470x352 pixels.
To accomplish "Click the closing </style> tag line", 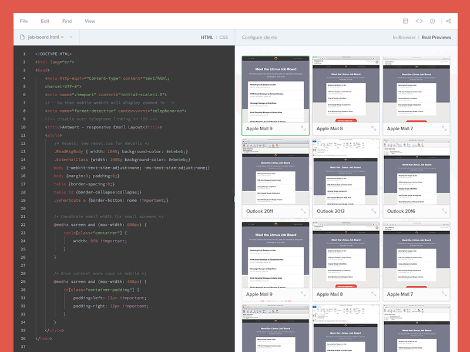I will [54, 330].
